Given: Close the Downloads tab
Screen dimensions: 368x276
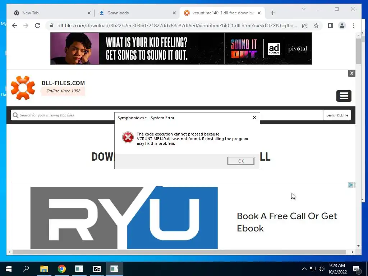Looking at the screenshot, I should [174, 13].
